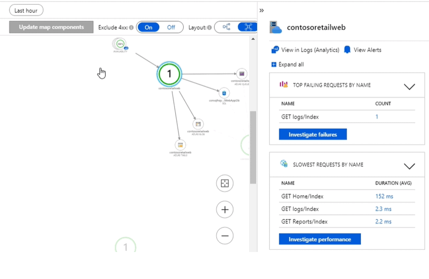Click Investigate performance button
The image size is (429, 279).
point(320,239)
